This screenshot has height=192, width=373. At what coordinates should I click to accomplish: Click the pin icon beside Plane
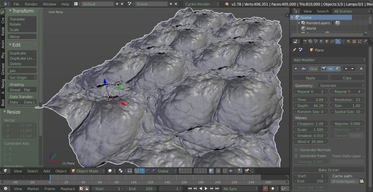coord(295,50)
